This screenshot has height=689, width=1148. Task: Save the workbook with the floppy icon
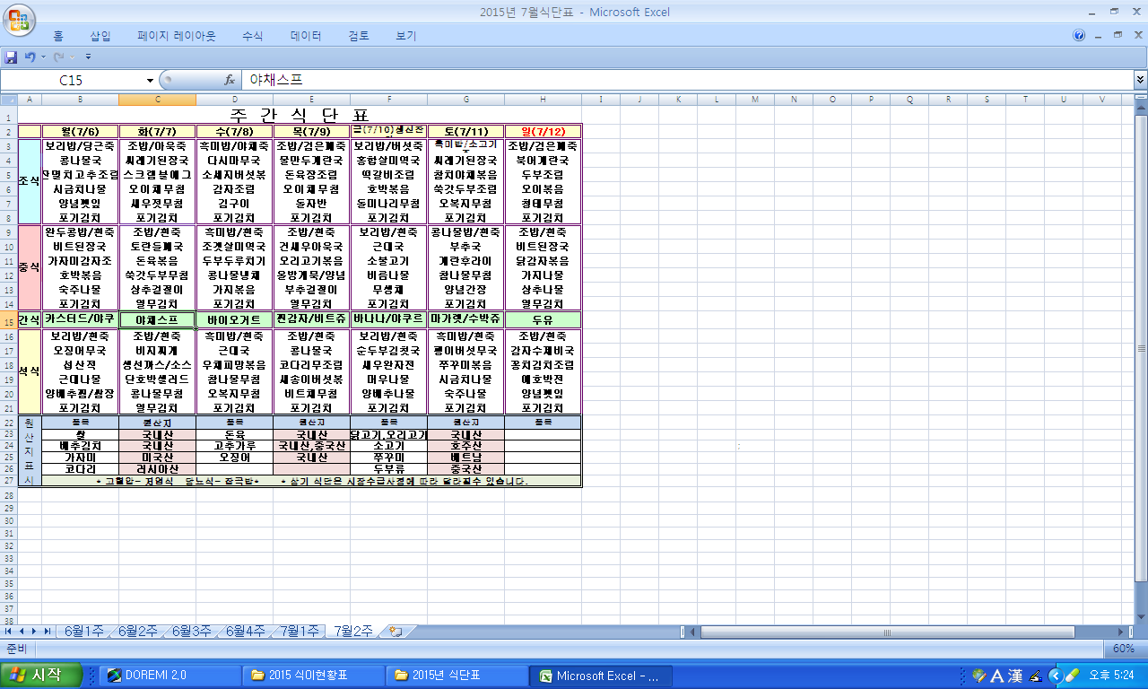[x=12, y=57]
